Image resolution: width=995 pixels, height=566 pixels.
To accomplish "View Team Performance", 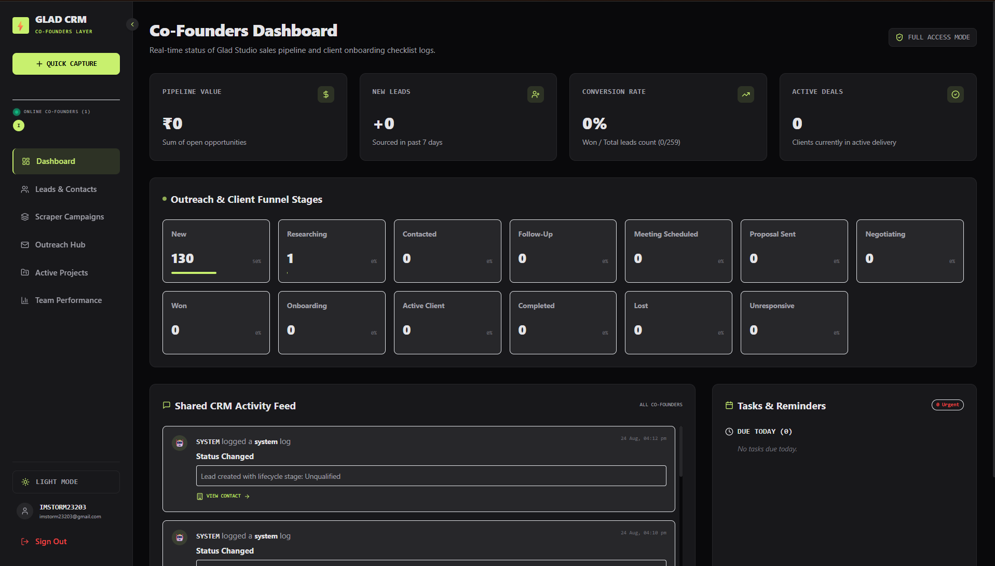I will pos(66,300).
